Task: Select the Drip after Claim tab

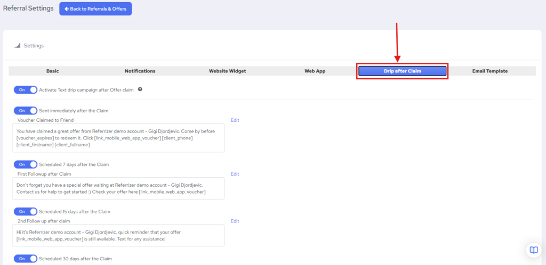Action: (402, 71)
